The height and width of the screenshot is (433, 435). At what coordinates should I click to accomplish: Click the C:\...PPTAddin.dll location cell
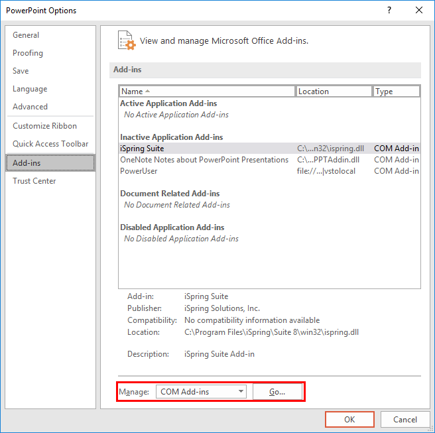click(x=328, y=160)
